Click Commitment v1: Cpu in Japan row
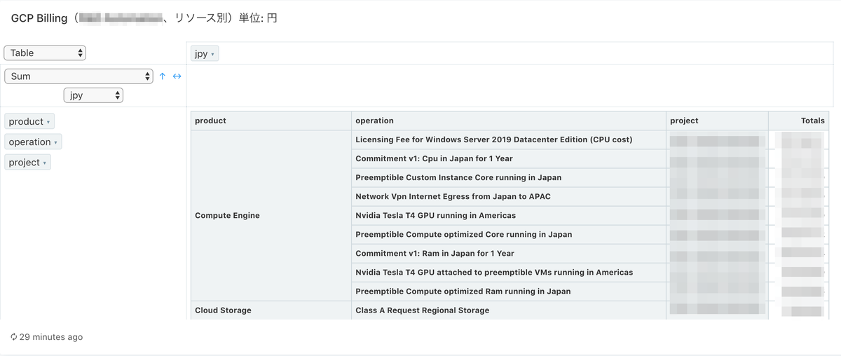 tap(509, 158)
